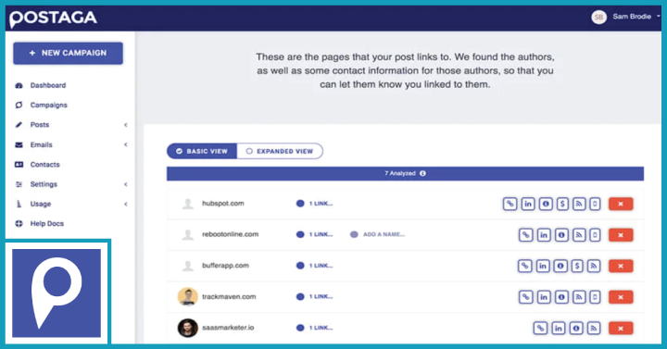The height and width of the screenshot is (349, 667).
Task: Click info icon in rebootonline.com row
Action: (561, 235)
